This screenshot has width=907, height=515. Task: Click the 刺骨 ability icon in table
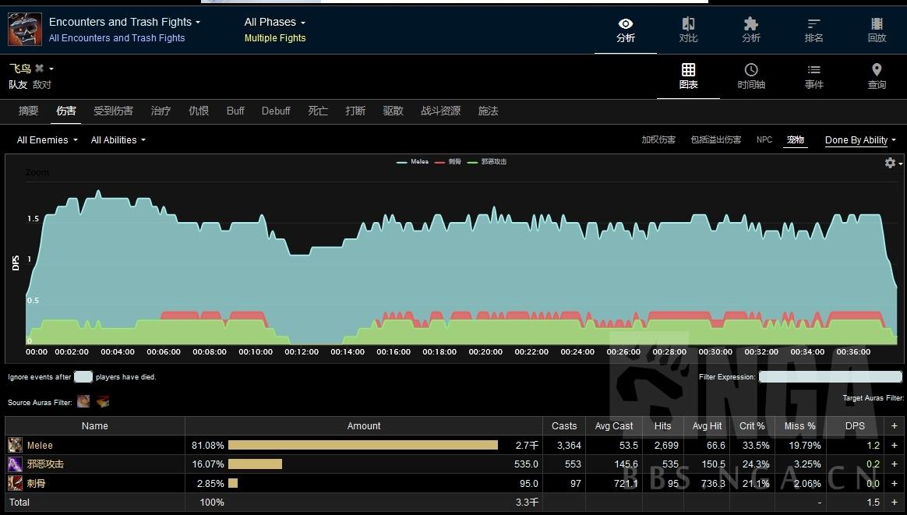coord(15,483)
